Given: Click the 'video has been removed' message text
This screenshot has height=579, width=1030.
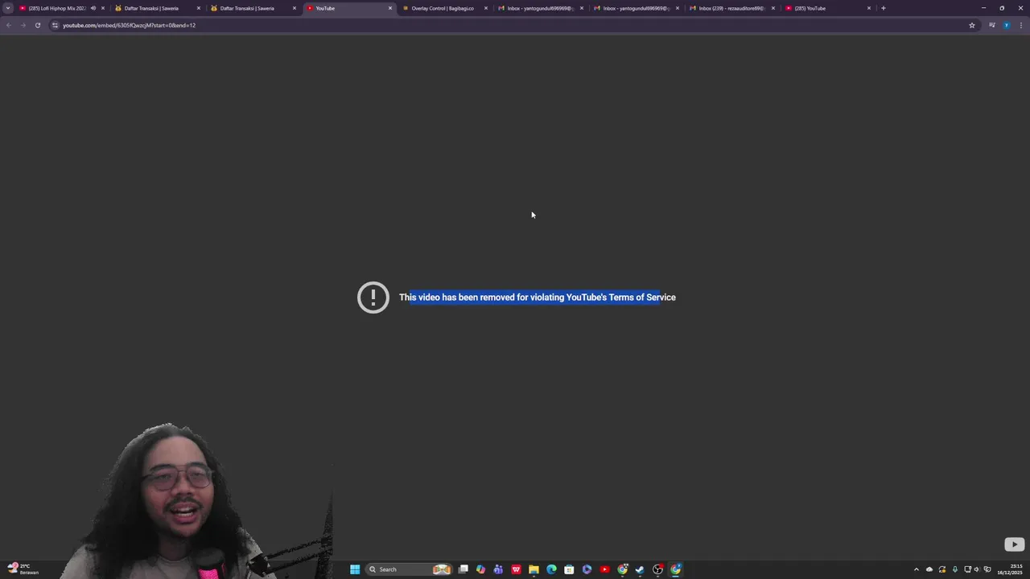Looking at the screenshot, I should click(x=538, y=298).
